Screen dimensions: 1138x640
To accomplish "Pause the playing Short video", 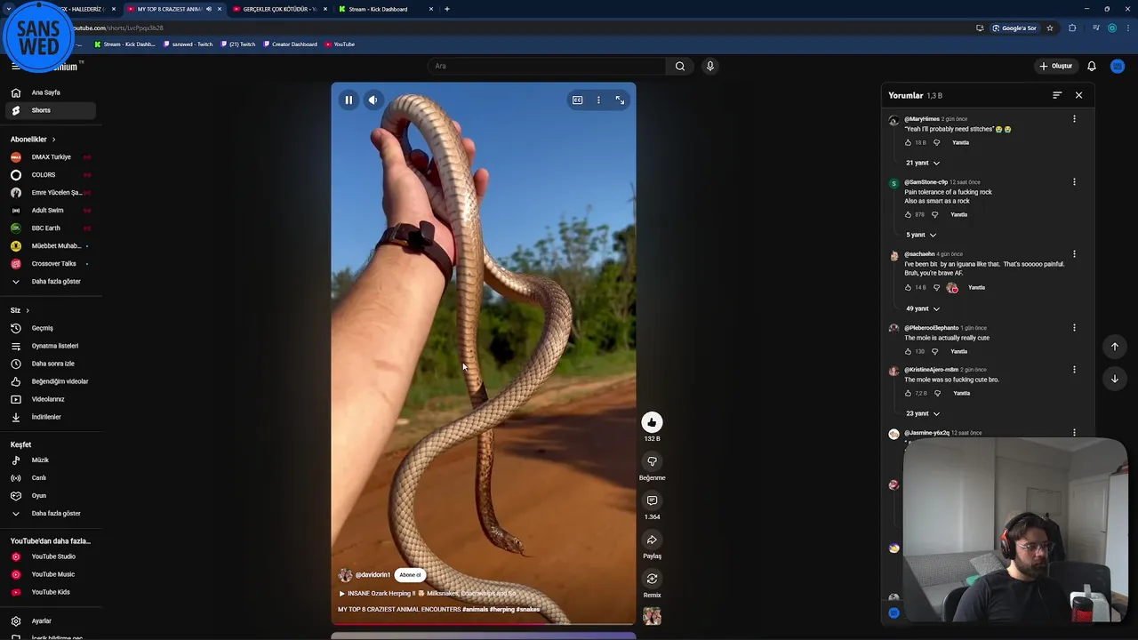I will pyautogui.click(x=349, y=100).
